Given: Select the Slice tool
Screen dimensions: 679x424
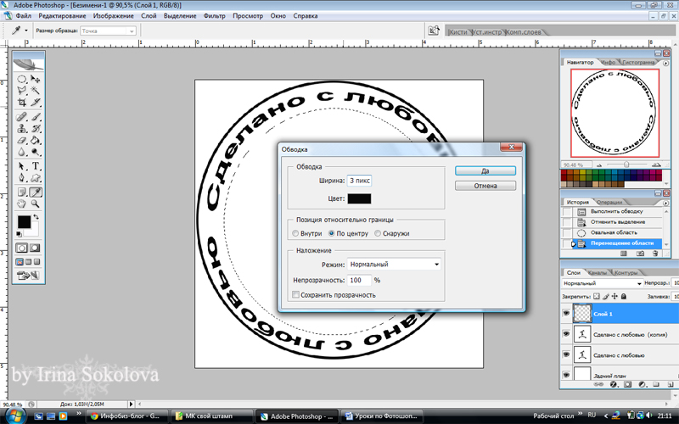Looking at the screenshot, I should pos(36,103).
